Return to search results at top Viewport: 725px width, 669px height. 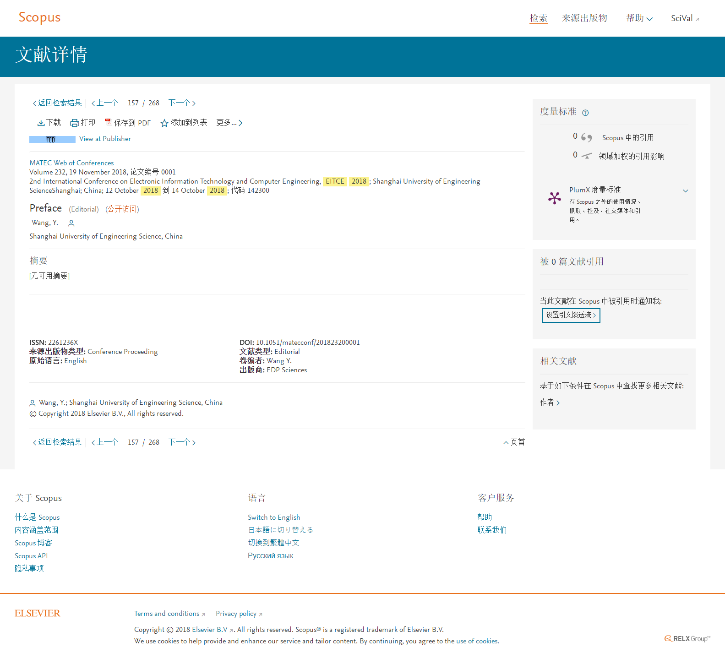57,103
